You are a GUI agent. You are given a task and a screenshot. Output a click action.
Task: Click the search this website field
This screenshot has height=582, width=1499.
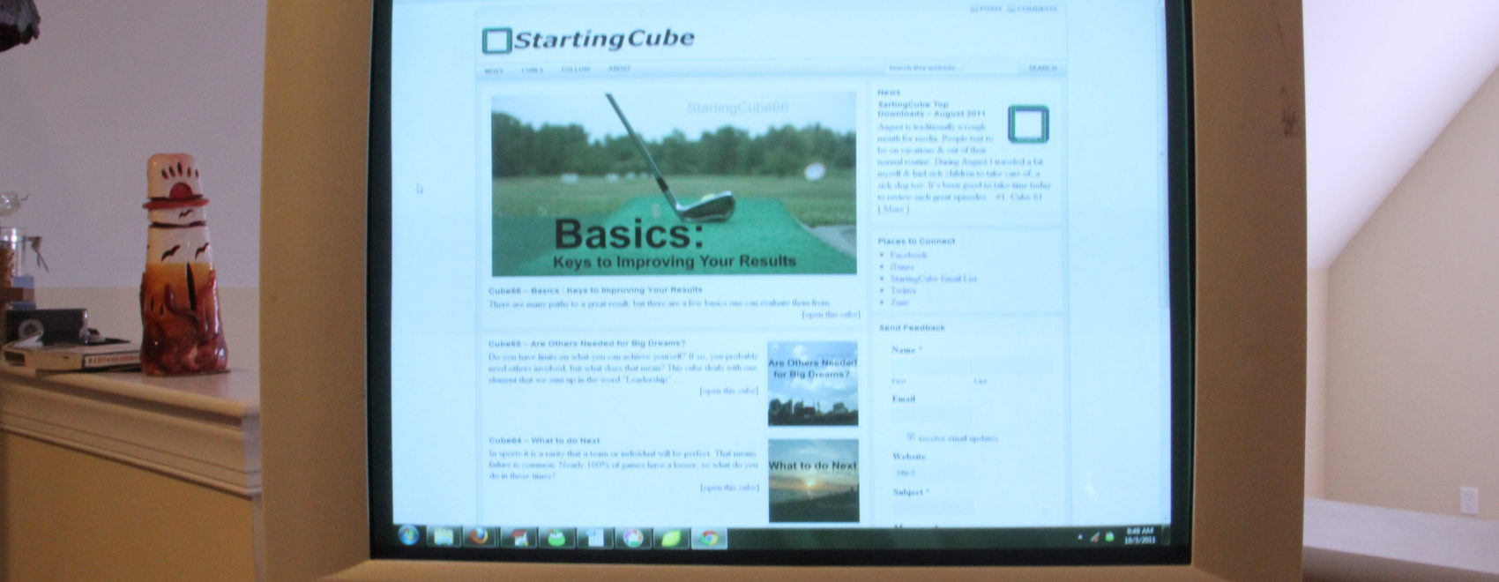tap(951, 68)
